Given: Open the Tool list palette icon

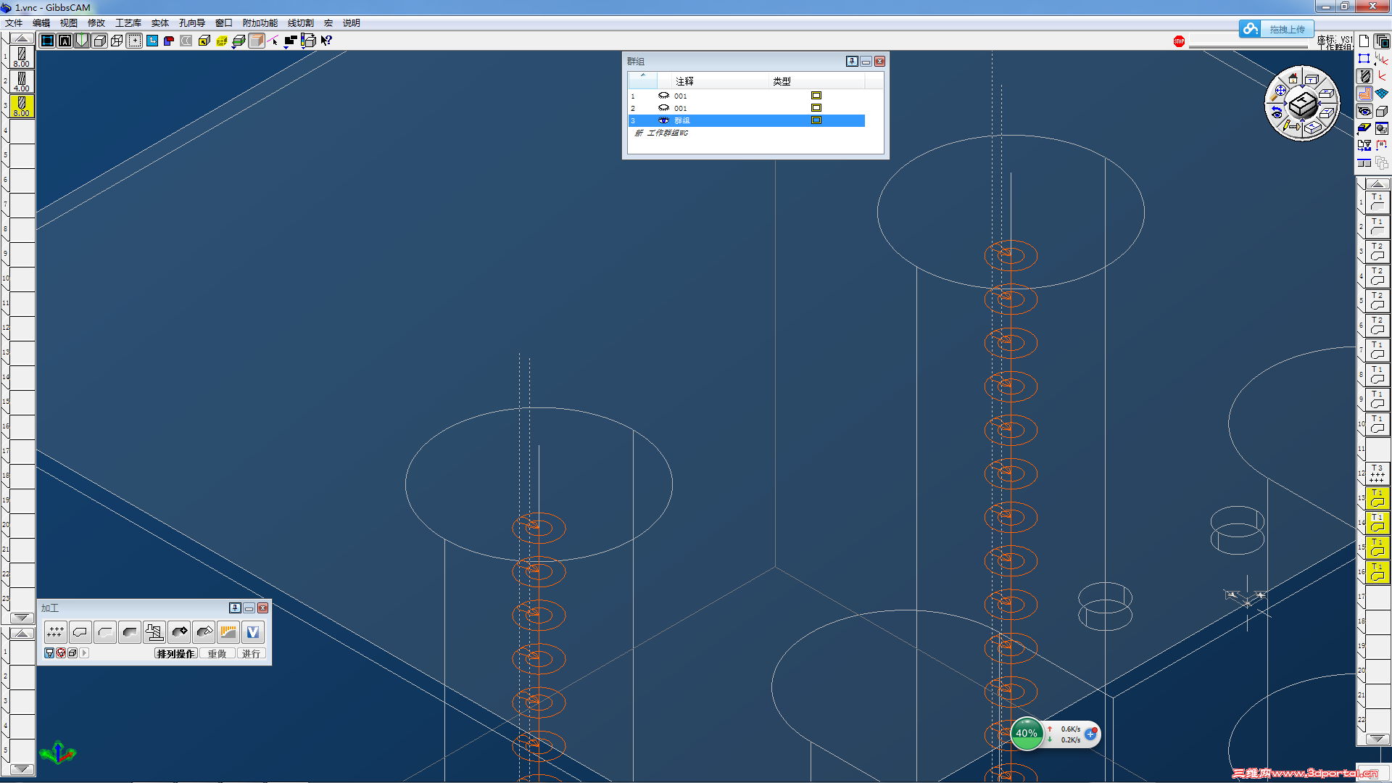Looking at the screenshot, I should [x=1365, y=76].
